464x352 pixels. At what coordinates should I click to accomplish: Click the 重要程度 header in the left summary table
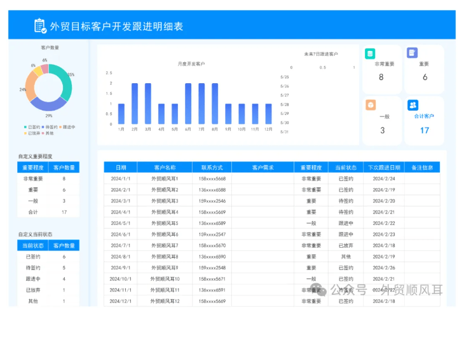(32, 168)
